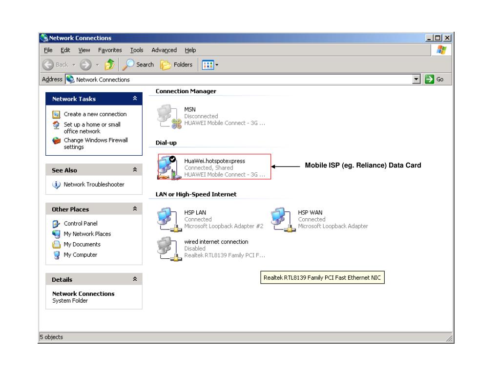This screenshot has width=500, height=375.
Task: Open the Favorites menu
Action: 110,50
